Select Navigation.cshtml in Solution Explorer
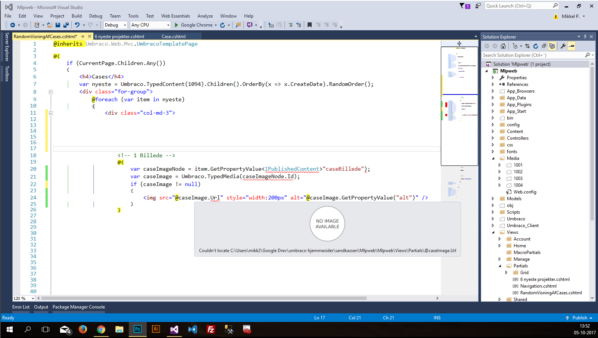 (538, 286)
